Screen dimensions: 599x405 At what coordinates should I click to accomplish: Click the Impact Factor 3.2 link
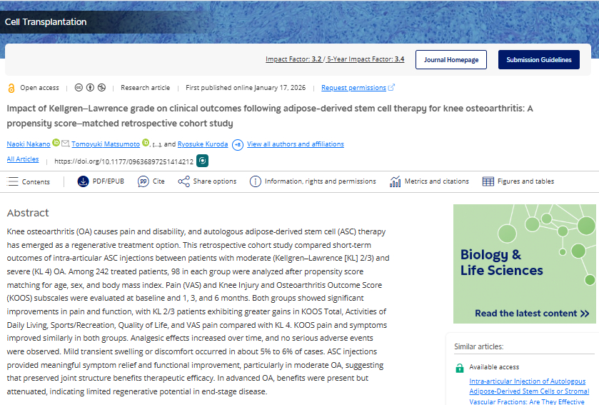[293, 59]
